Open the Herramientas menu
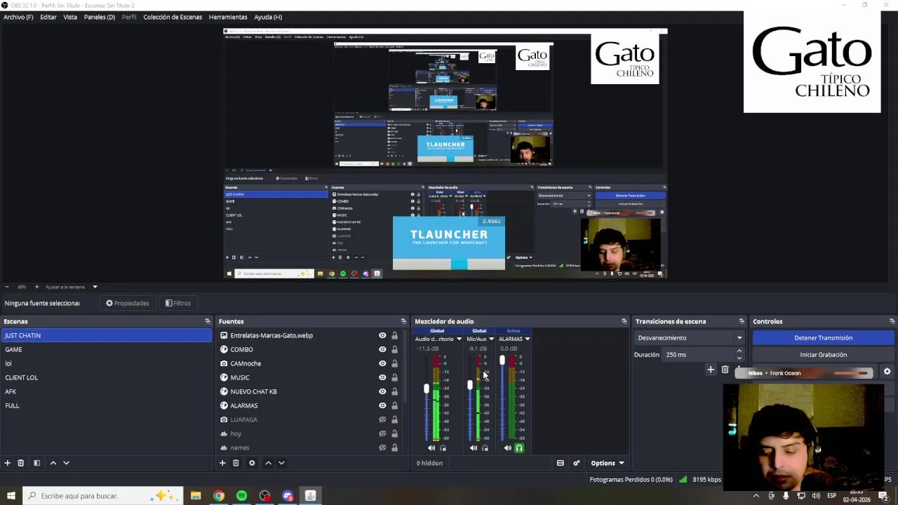This screenshot has width=898, height=505. (228, 17)
